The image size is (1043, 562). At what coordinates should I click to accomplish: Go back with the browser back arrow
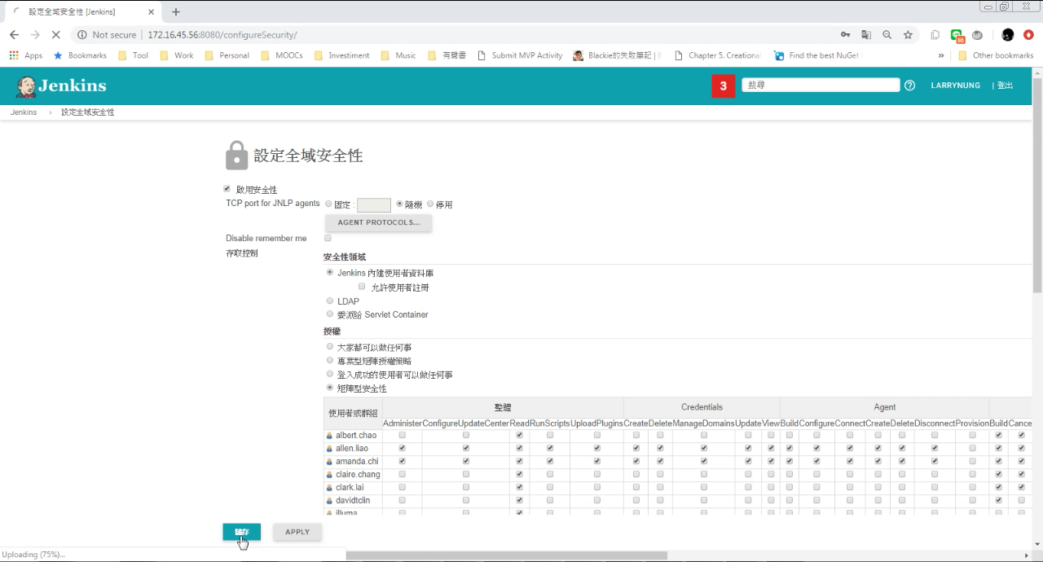[14, 35]
